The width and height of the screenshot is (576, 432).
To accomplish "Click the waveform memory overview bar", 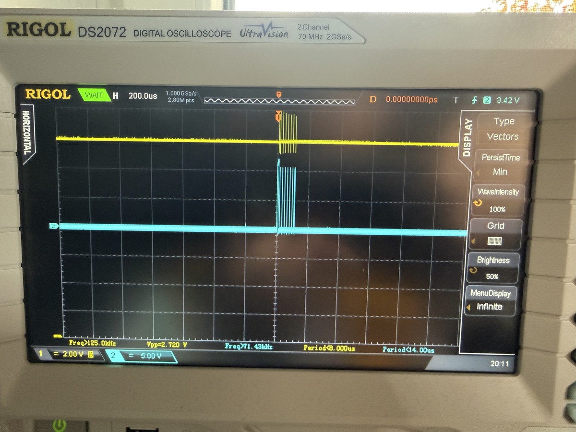I will (x=279, y=100).
